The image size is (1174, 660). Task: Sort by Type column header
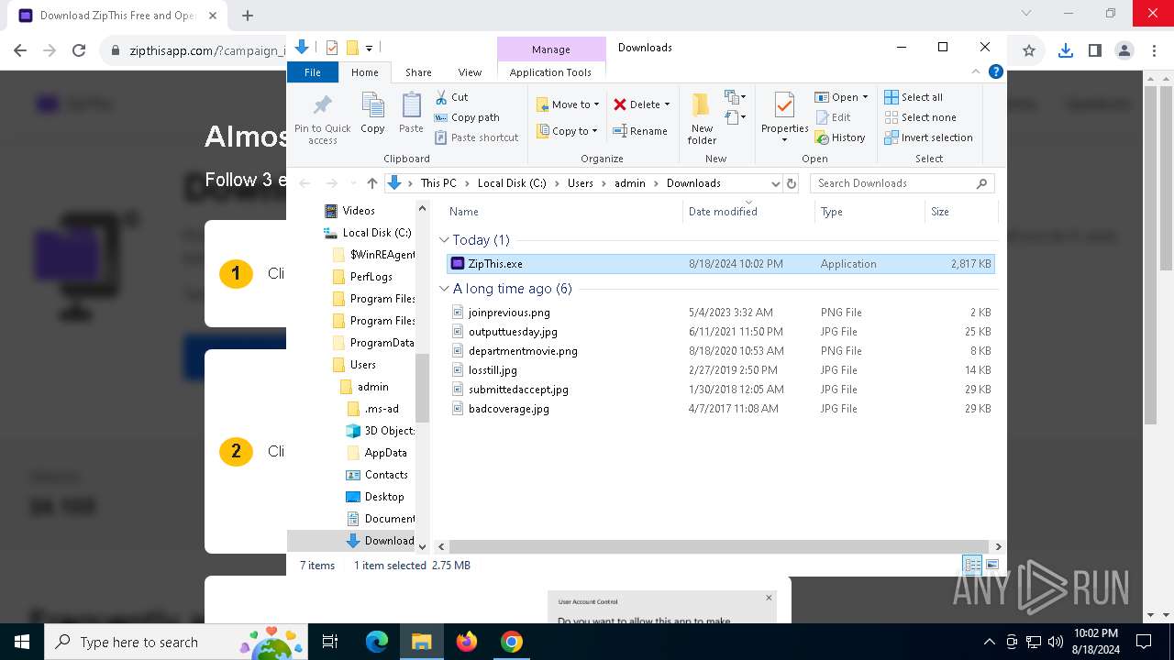point(869,212)
